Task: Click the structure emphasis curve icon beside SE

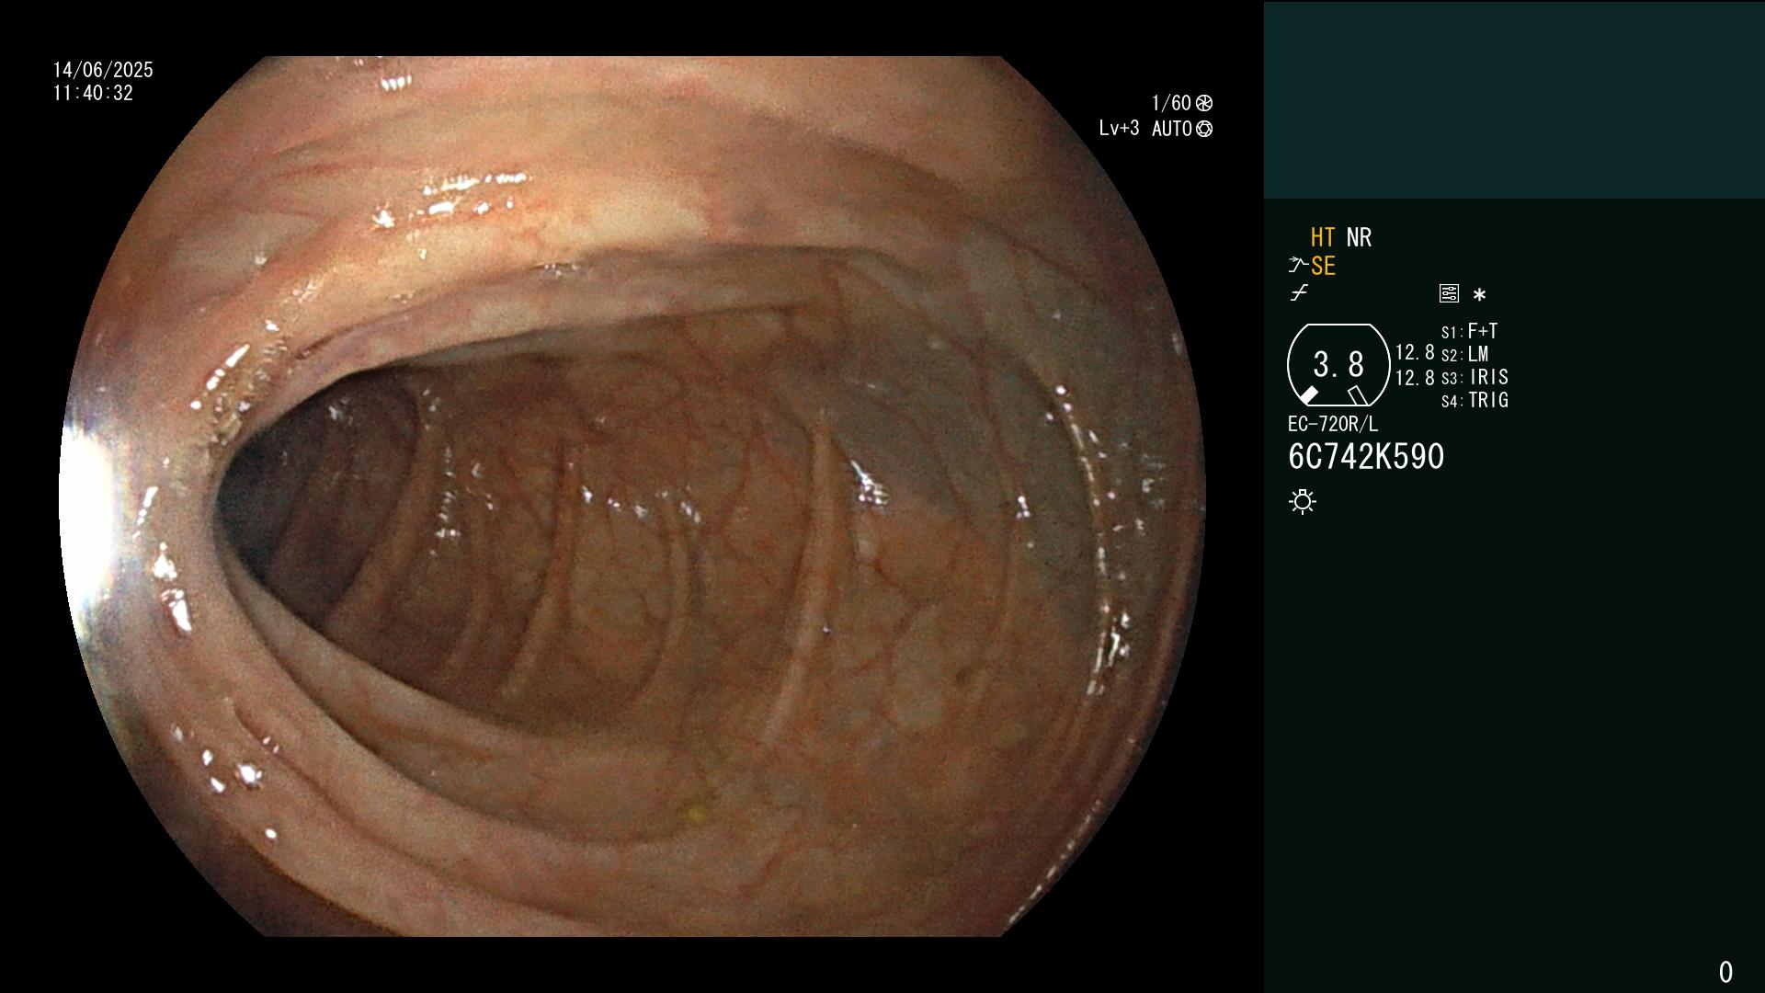Action: 1298,266
